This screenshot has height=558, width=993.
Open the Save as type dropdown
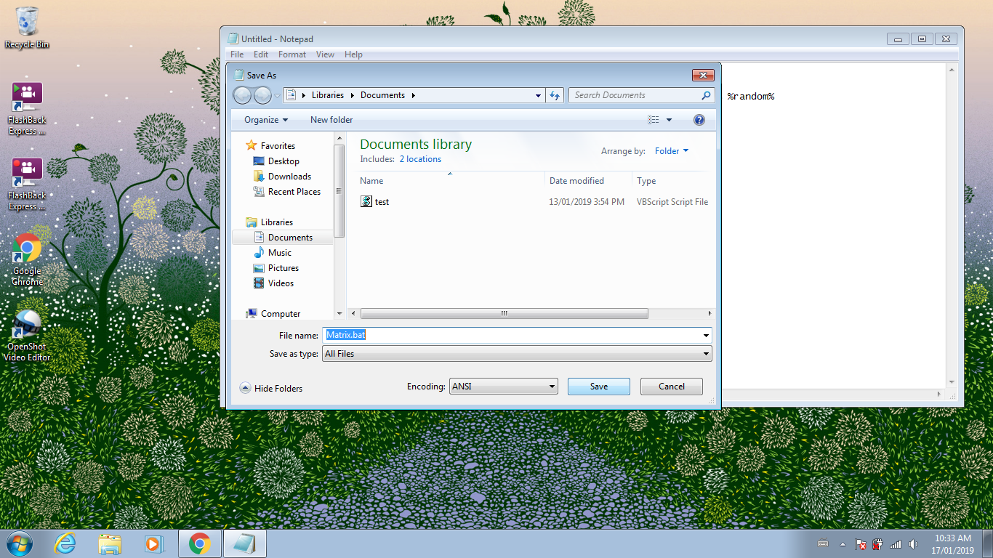pyautogui.click(x=705, y=354)
